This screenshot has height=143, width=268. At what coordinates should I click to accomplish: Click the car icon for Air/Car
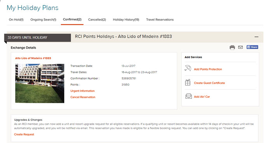(188, 96)
